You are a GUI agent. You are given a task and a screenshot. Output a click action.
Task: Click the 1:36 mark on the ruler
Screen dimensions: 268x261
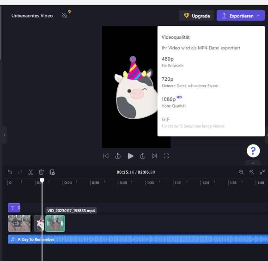click(x=233, y=183)
